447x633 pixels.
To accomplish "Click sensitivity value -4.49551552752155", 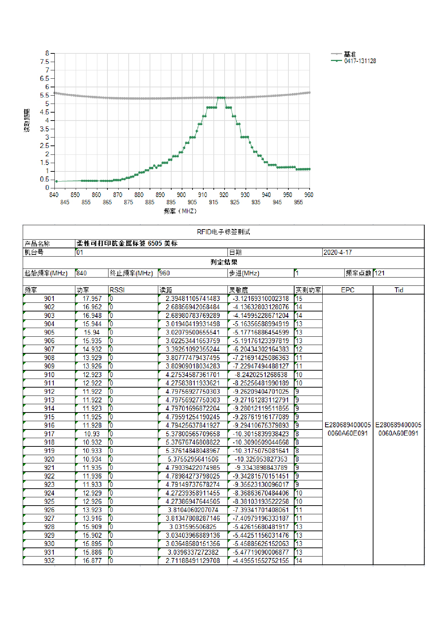I will click(261, 561).
